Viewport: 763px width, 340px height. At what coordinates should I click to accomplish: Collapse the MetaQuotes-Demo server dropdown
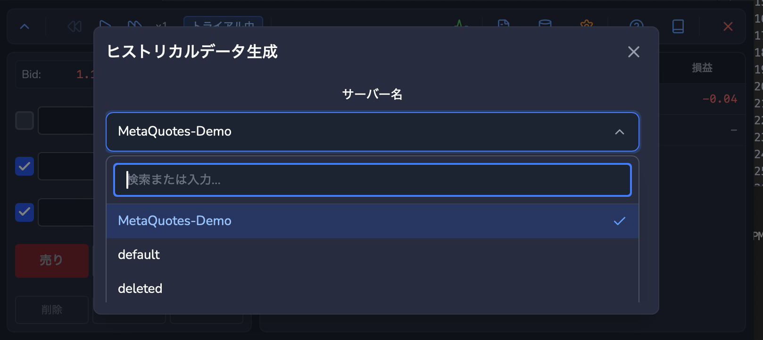[373, 132]
